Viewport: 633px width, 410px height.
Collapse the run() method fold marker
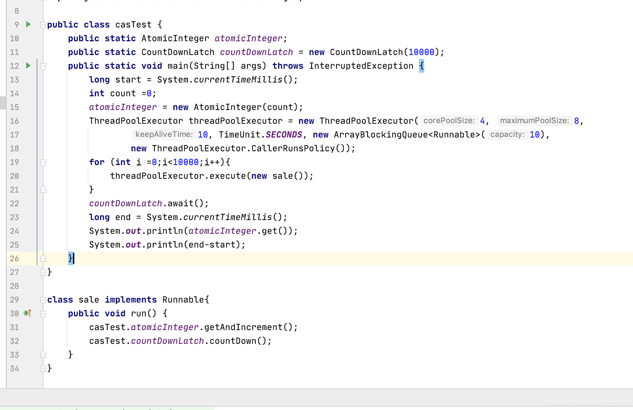click(x=43, y=314)
